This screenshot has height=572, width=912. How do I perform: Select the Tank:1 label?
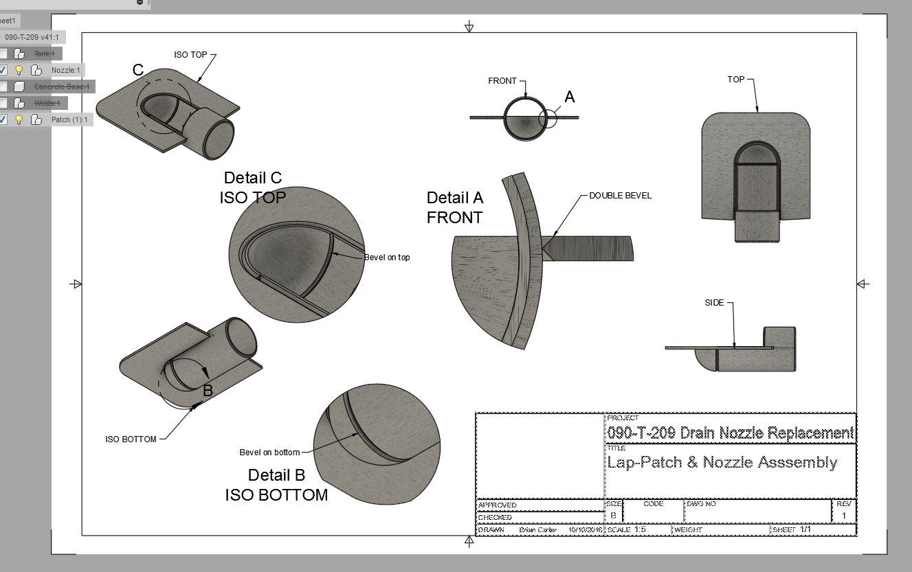(x=45, y=54)
